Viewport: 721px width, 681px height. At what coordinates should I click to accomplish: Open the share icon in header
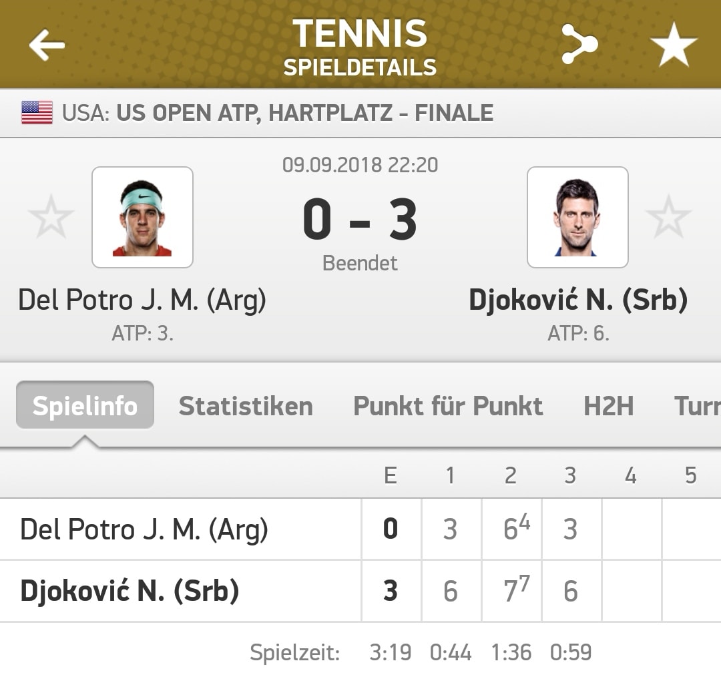[x=579, y=44]
